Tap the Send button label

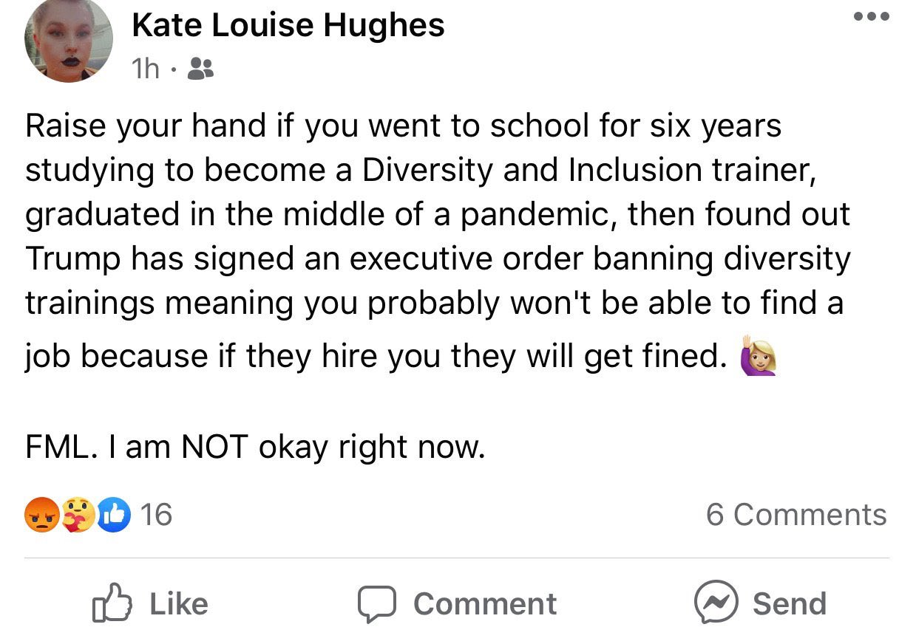click(x=789, y=603)
